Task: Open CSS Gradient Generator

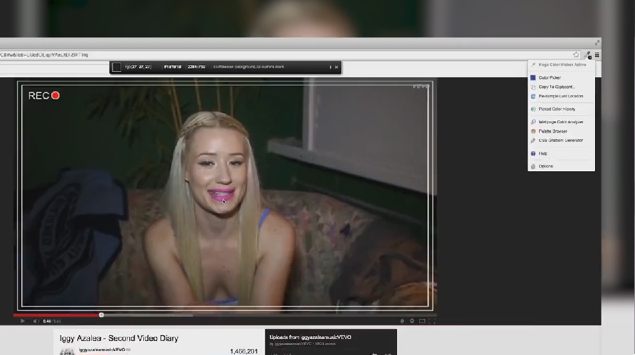Action: [x=561, y=141]
